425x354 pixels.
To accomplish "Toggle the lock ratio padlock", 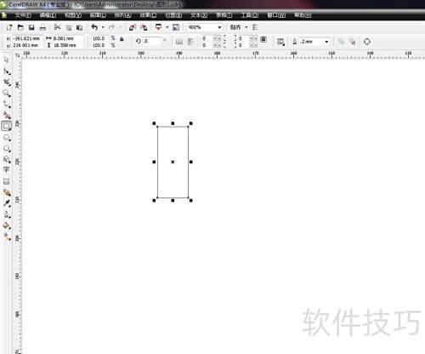I will pyautogui.click(x=122, y=39).
